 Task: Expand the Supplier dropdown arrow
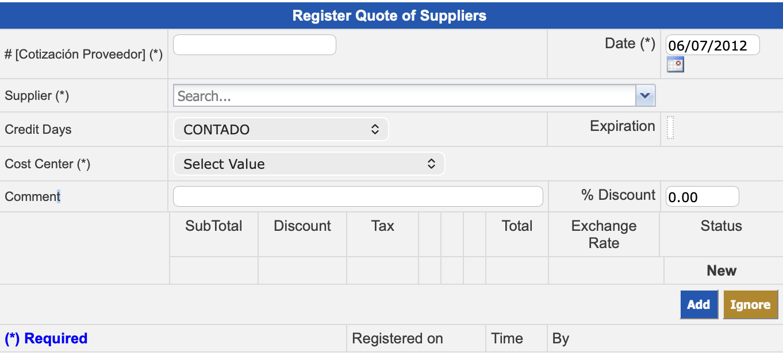pyautogui.click(x=645, y=96)
